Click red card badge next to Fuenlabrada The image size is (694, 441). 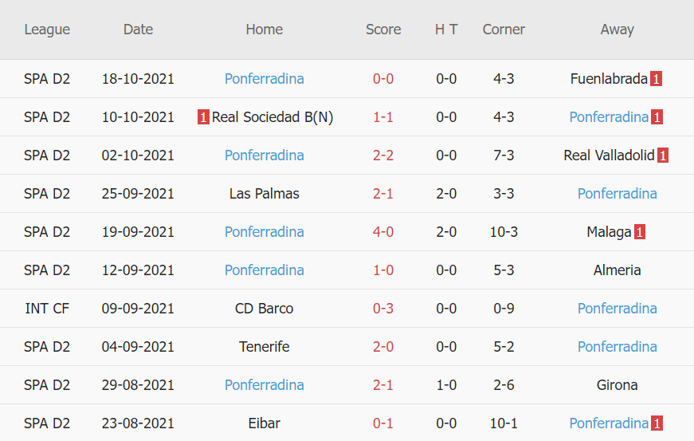[656, 79]
